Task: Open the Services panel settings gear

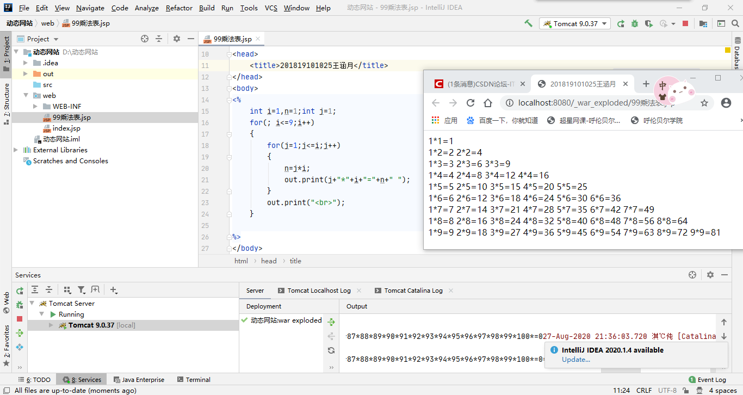Action: click(x=710, y=275)
